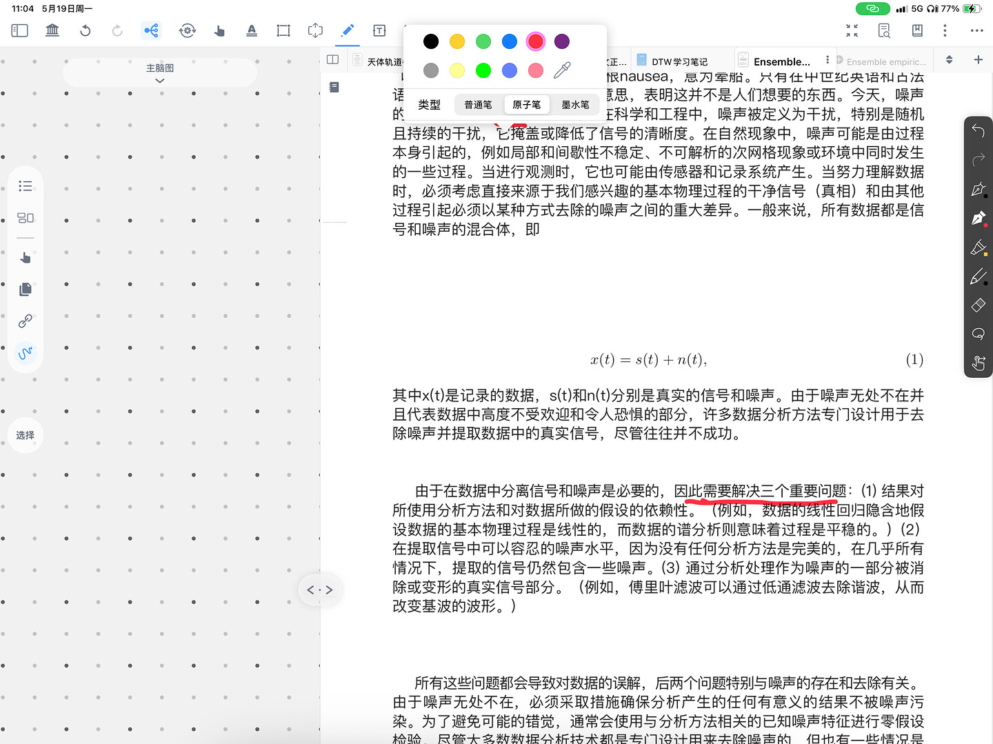Pick the blue color swatch
Viewport: 993px width, 744px height.
click(510, 41)
